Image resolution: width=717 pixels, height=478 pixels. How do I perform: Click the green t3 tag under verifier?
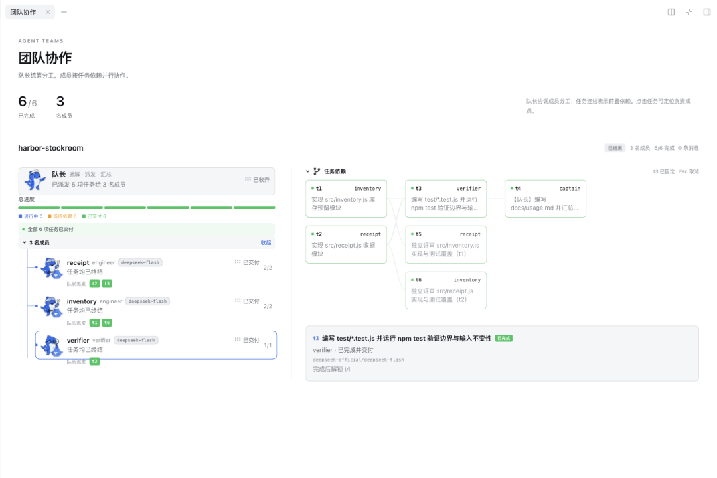[94, 362]
